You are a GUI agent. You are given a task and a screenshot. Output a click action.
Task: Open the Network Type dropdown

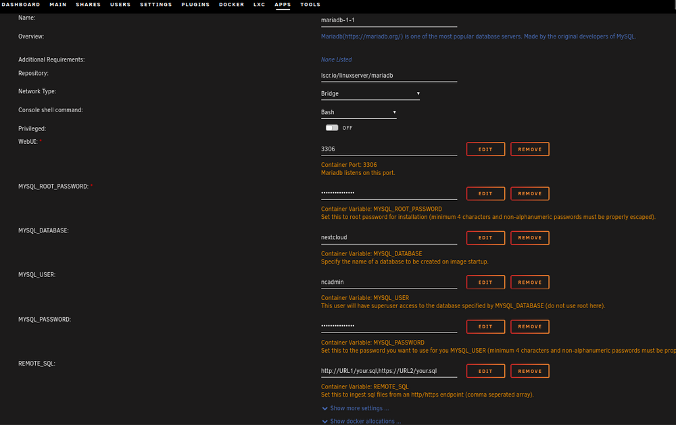click(x=370, y=93)
